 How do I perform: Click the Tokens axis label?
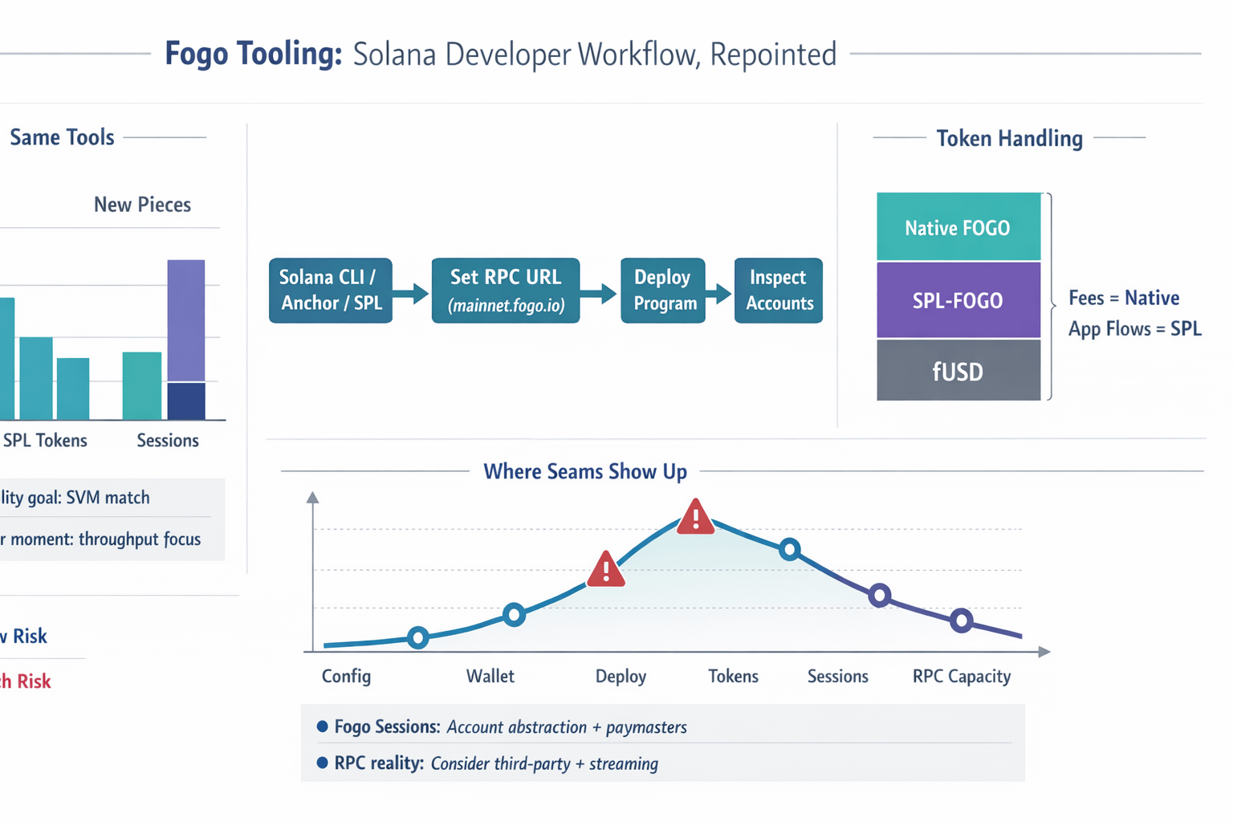pyautogui.click(x=733, y=676)
